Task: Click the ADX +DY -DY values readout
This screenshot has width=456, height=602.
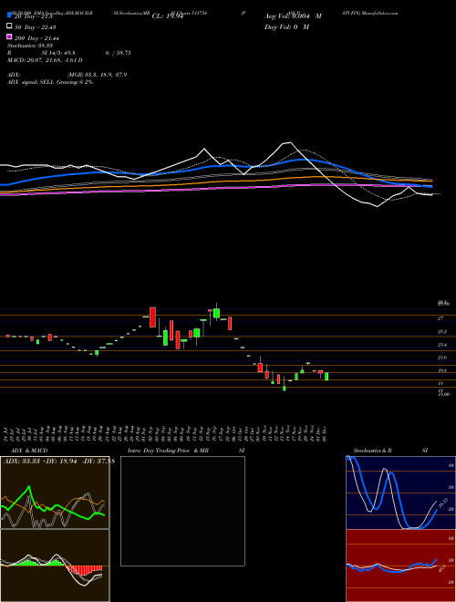Action: tap(58, 462)
